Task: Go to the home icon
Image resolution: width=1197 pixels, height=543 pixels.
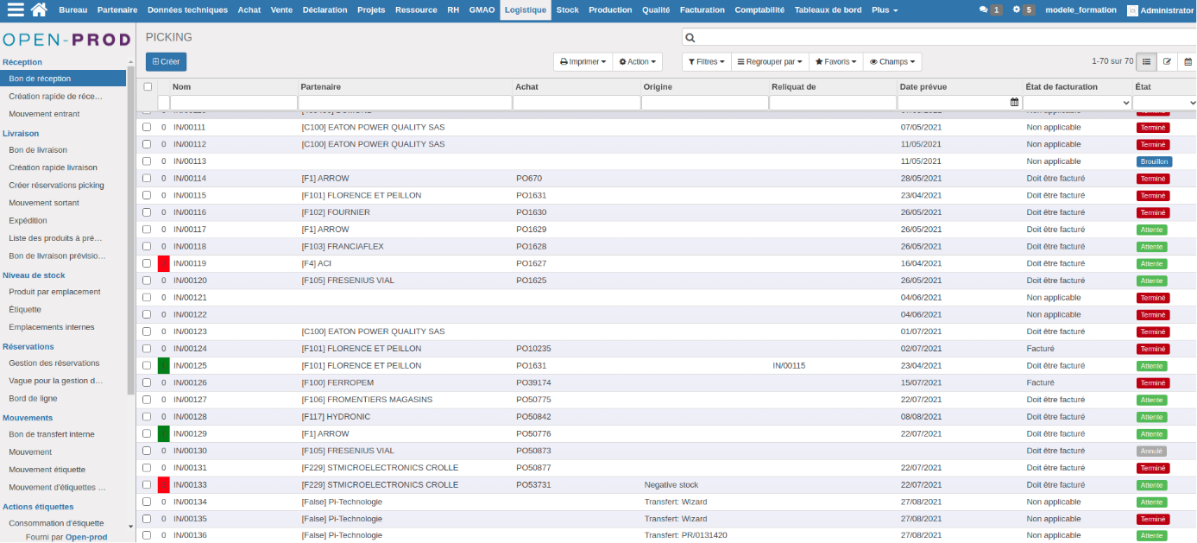Action: 39,9
